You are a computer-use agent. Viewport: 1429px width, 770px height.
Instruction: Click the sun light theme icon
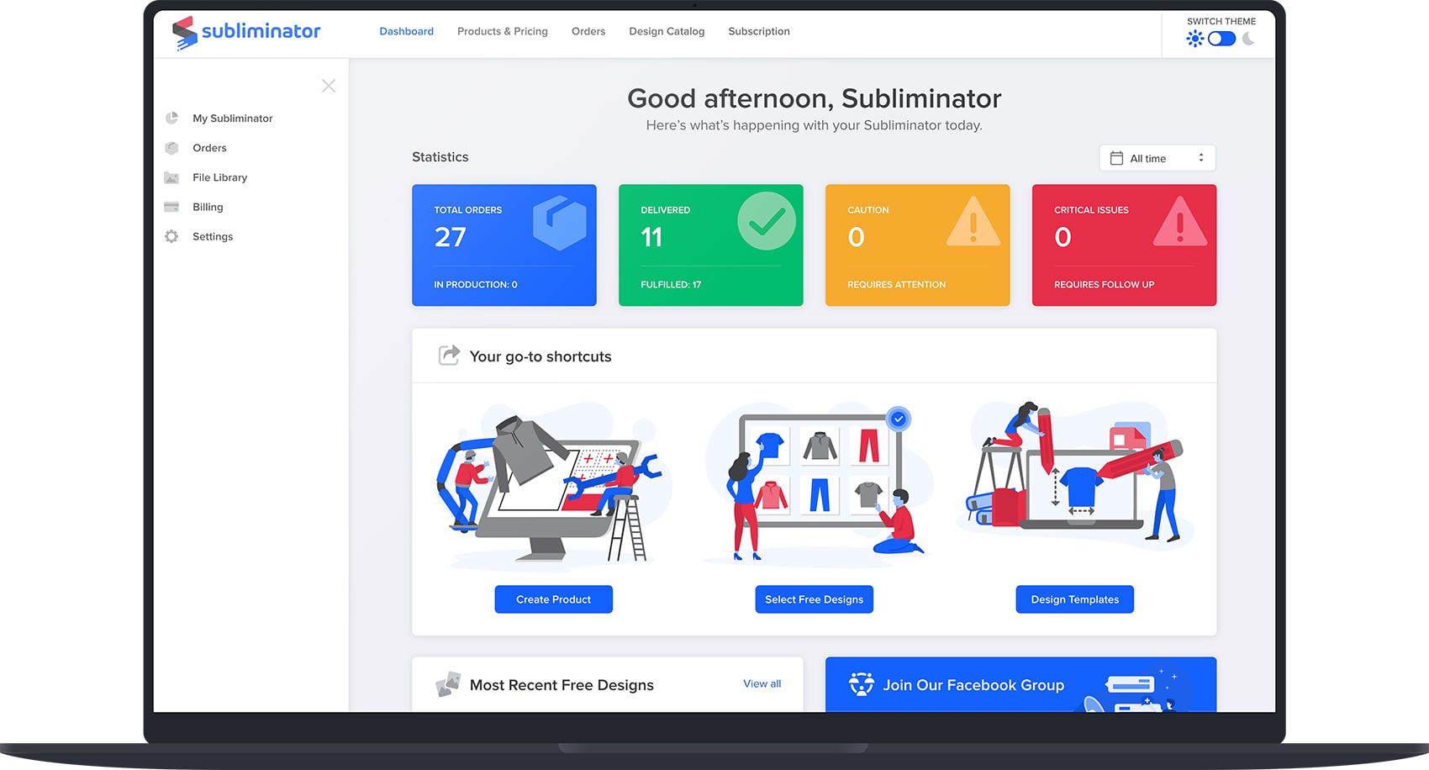[1194, 39]
